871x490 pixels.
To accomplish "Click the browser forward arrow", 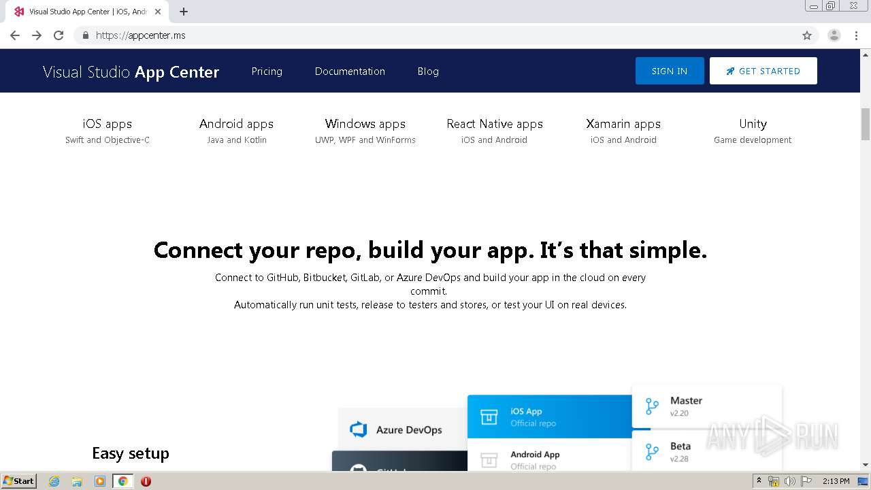I will click(x=37, y=35).
